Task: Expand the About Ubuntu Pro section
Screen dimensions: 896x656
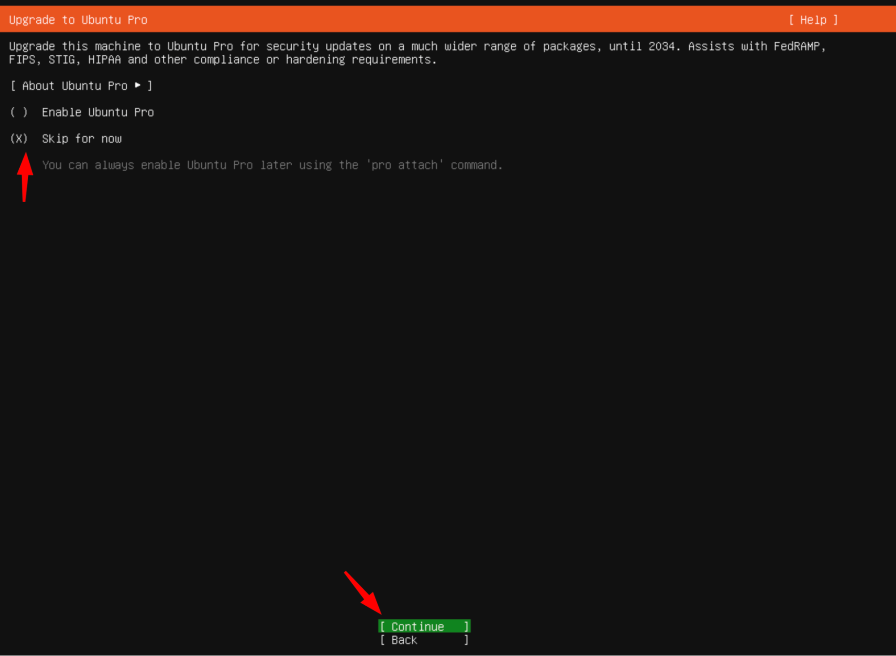Action: coord(81,86)
